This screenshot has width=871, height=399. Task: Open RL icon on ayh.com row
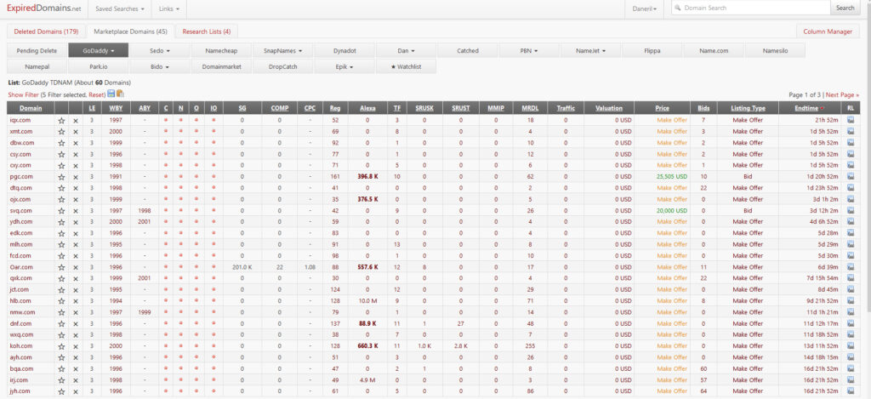pos(851,357)
